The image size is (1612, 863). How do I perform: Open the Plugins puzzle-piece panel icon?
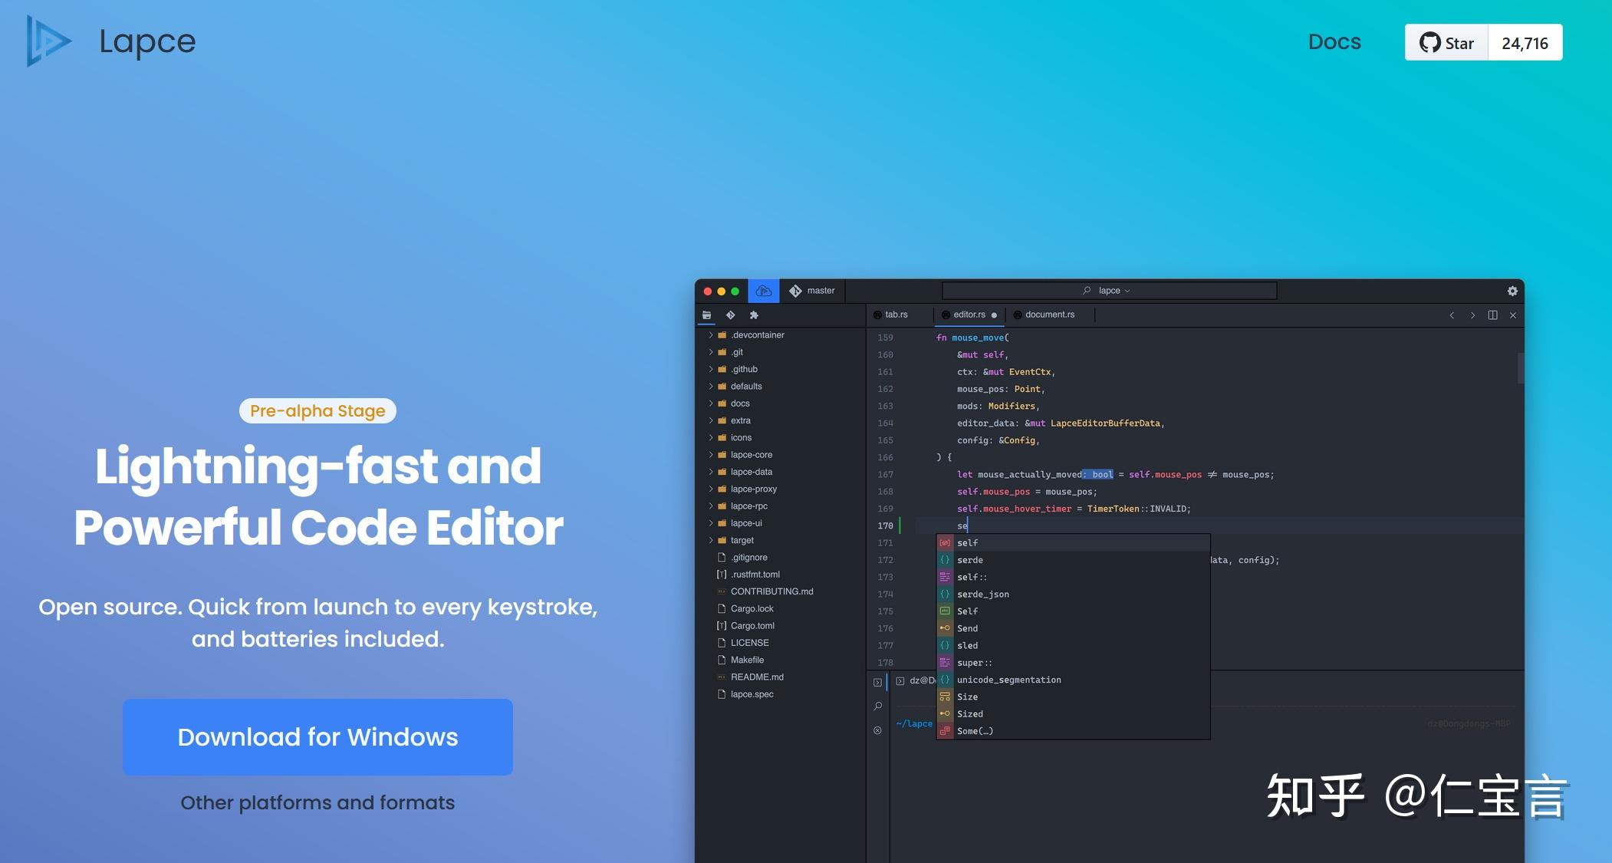(754, 315)
